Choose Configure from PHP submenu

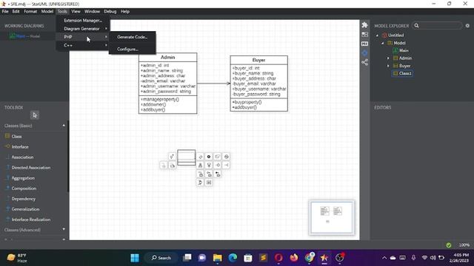(x=133, y=50)
